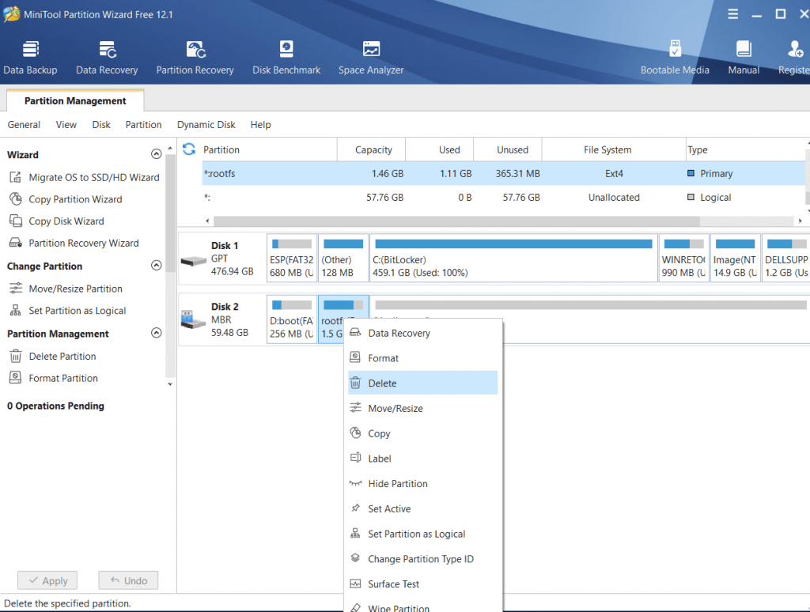Sort by the Type column header
This screenshot has width=810, height=612.
point(745,149)
